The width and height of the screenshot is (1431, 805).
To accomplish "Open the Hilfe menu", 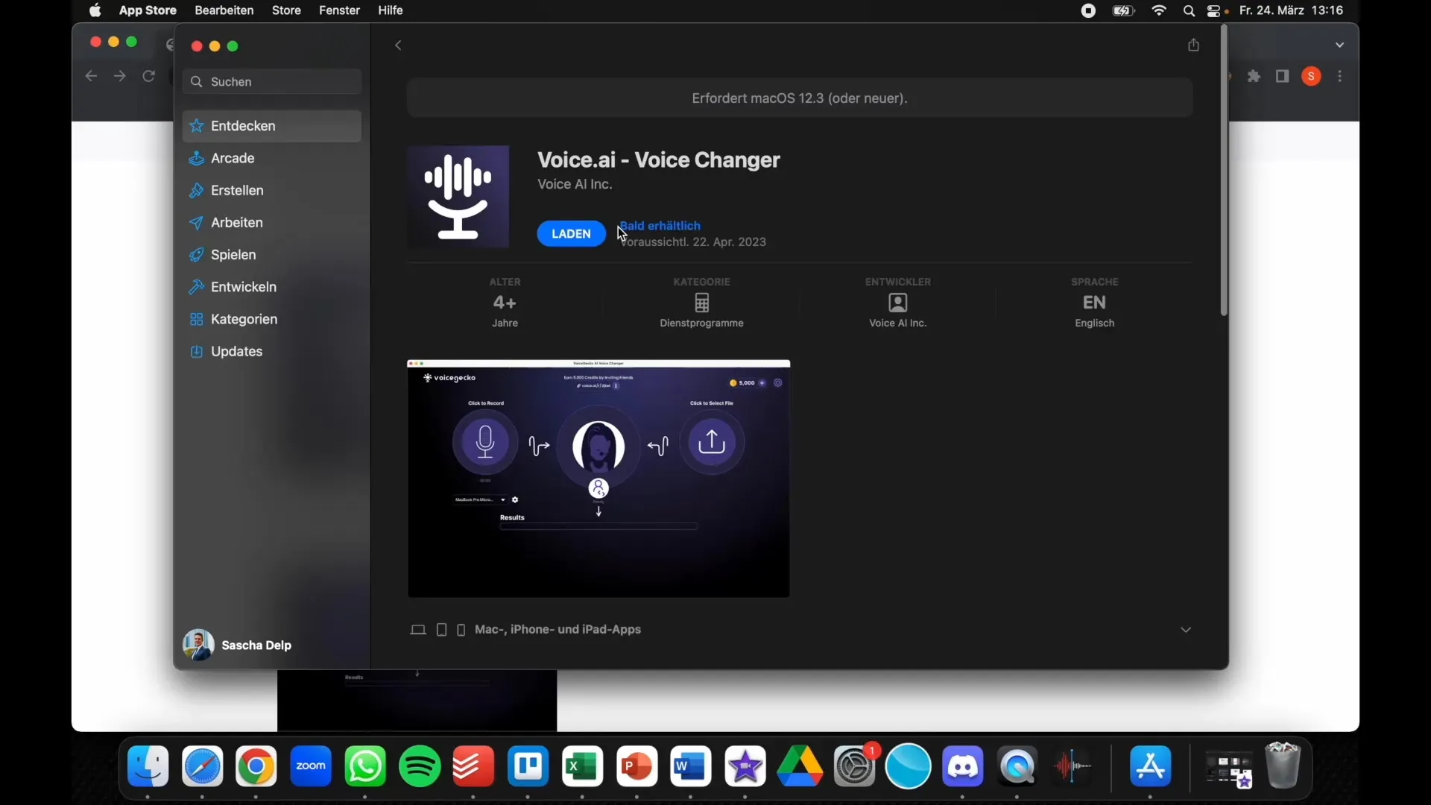I will pyautogui.click(x=391, y=11).
